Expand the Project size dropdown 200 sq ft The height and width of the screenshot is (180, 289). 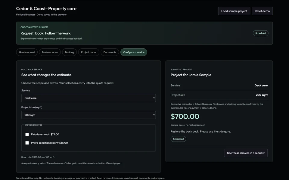point(89,115)
